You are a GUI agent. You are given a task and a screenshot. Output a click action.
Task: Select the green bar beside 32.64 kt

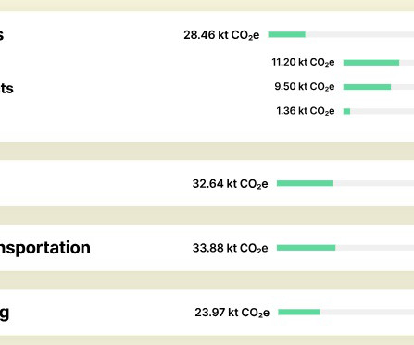pos(305,183)
